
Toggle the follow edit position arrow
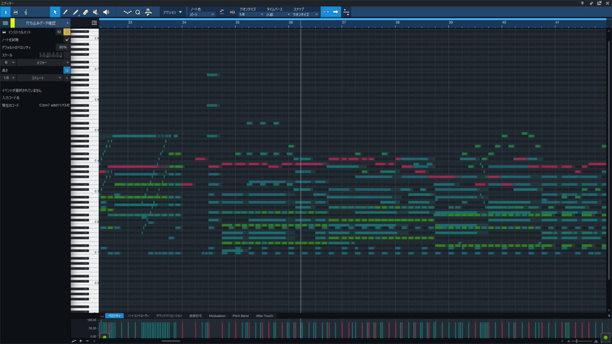(335, 12)
